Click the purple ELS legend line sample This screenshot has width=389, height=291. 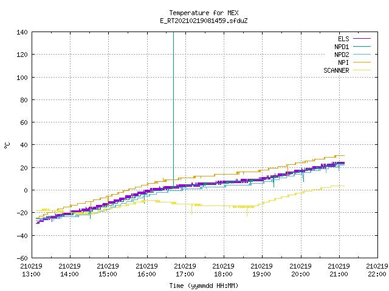click(x=362, y=39)
